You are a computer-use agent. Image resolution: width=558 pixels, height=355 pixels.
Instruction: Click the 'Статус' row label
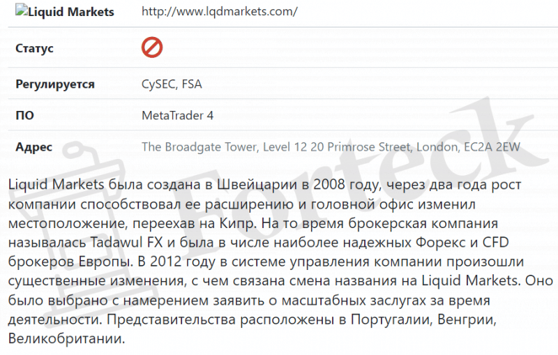click(34, 48)
